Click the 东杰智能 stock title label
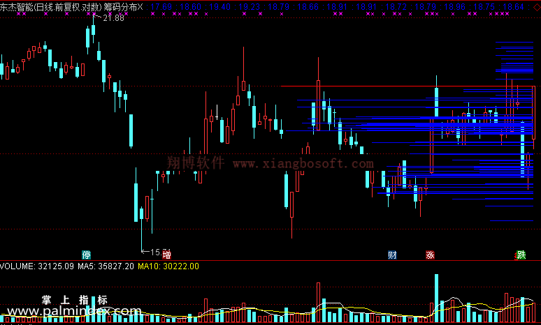541x325 pixels. click(16, 7)
